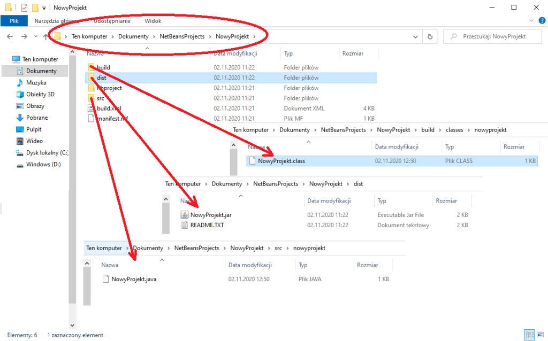
Task: Go up one folder level arrow
Action: point(46,36)
